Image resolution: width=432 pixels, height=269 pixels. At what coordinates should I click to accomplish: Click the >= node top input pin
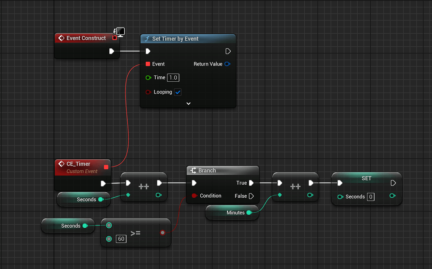pyautogui.click(x=109, y=226)
